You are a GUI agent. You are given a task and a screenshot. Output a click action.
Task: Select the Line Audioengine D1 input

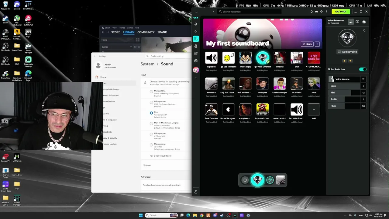pos(151,113)
